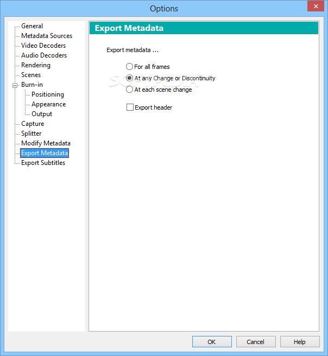The height and width of the screenshot is (356, 328).
Task: Open Help for this dialog
Action: 300,342
